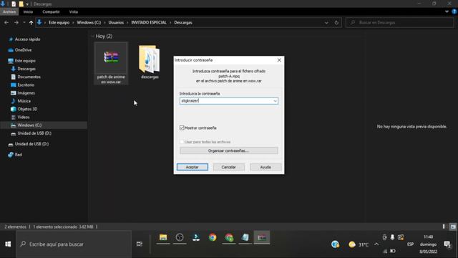Image resolution: width=458 pixels, height=258 pixels.
Task: Select the patch de anime en wow.rar file
Action: tap(111, 64)
